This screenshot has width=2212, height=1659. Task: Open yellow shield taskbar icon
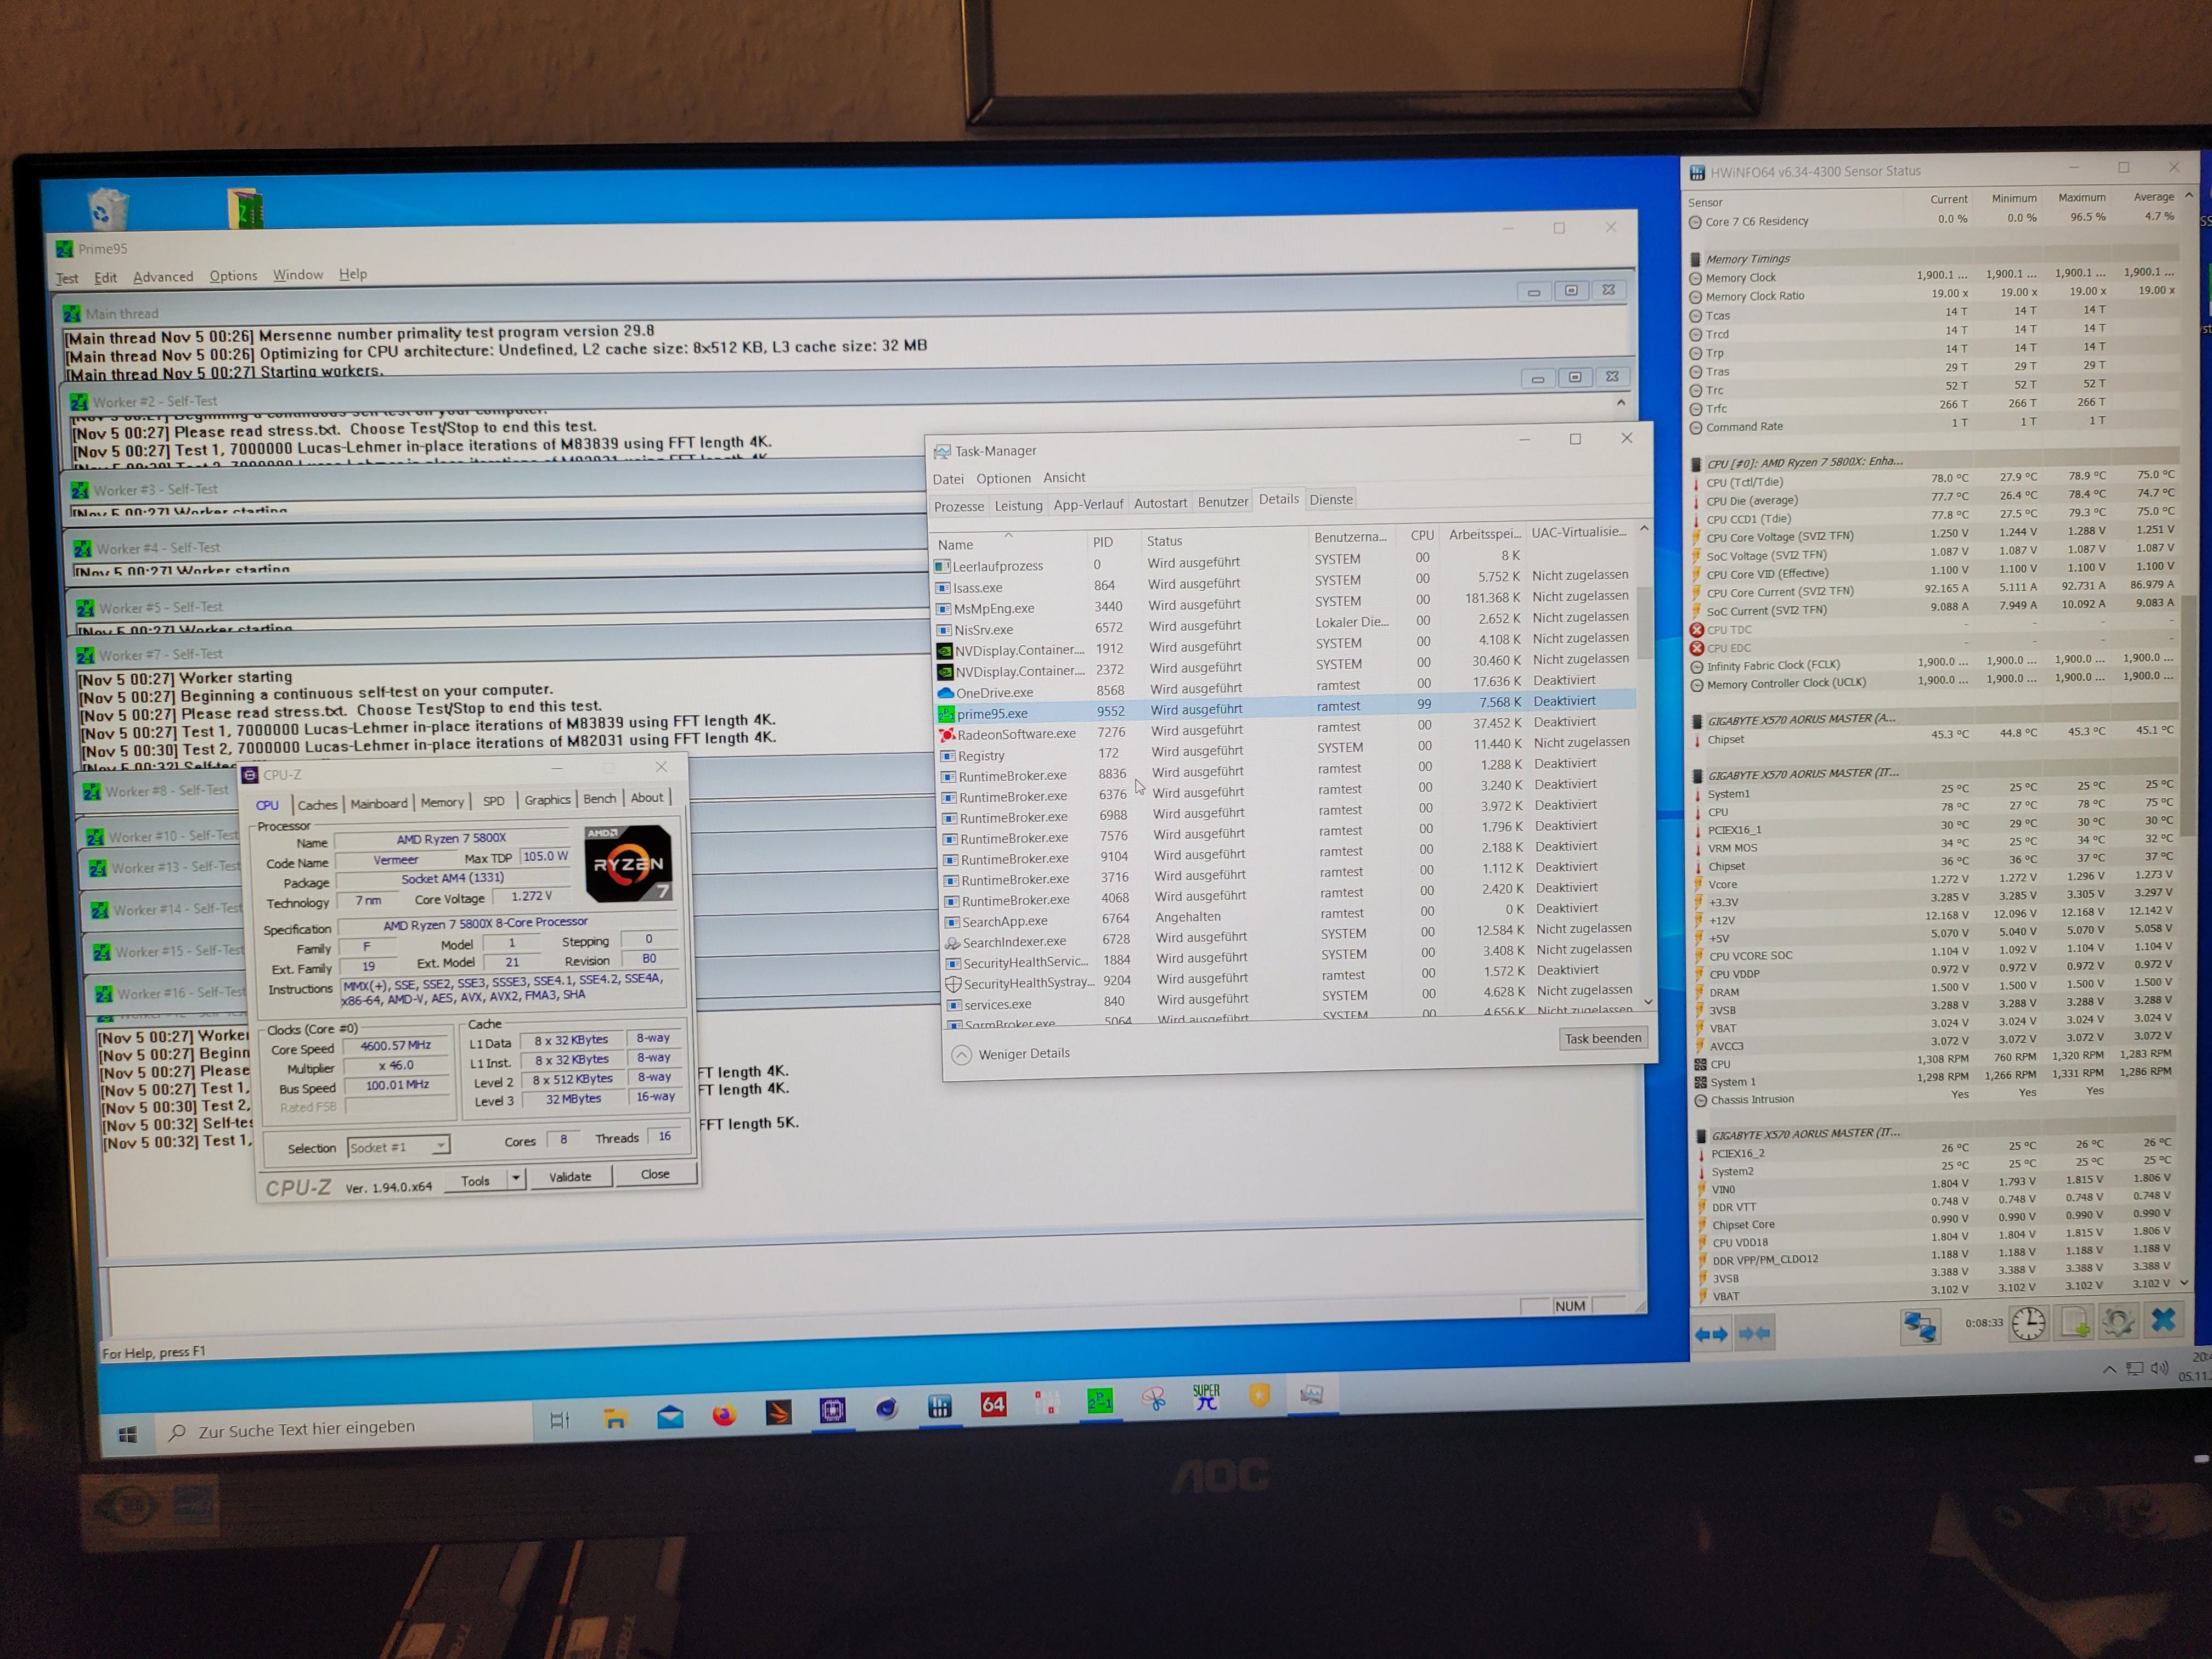pos(1259,1395)
